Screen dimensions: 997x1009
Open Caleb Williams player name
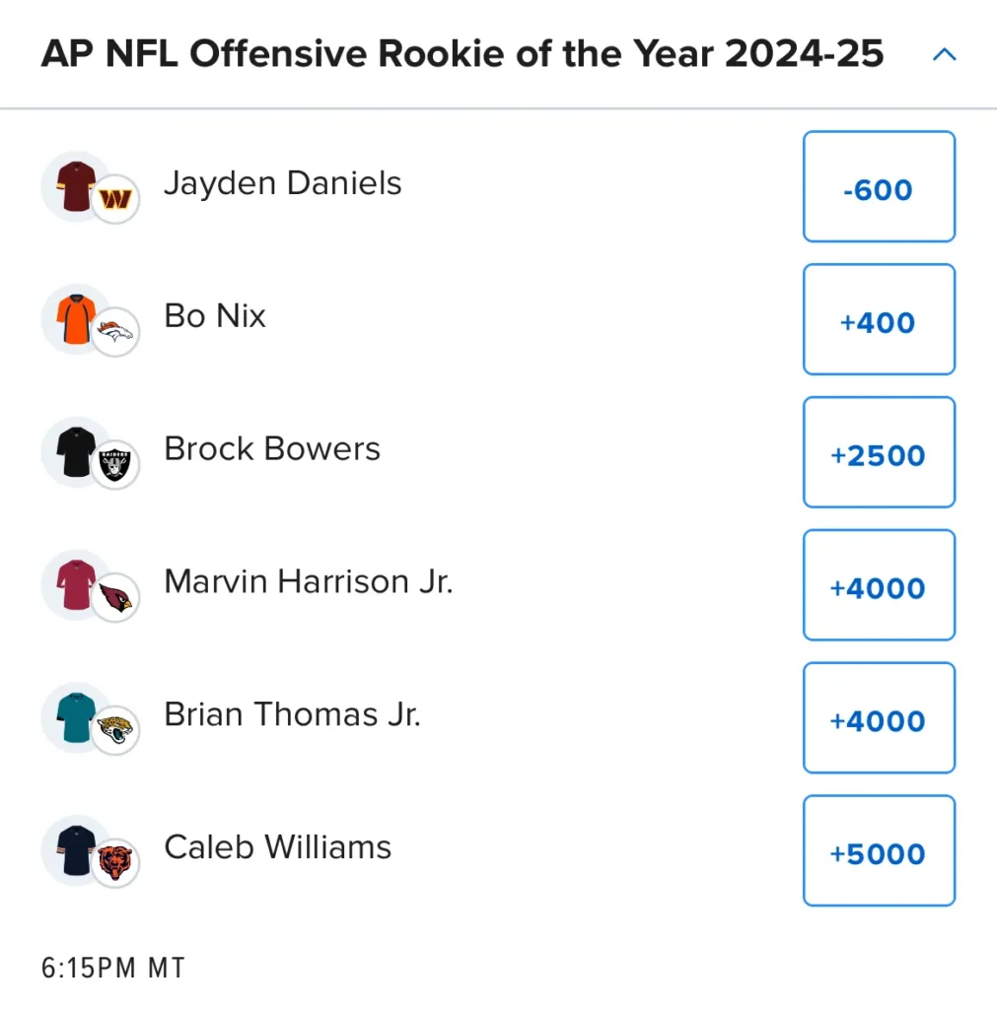coord(277,846)
